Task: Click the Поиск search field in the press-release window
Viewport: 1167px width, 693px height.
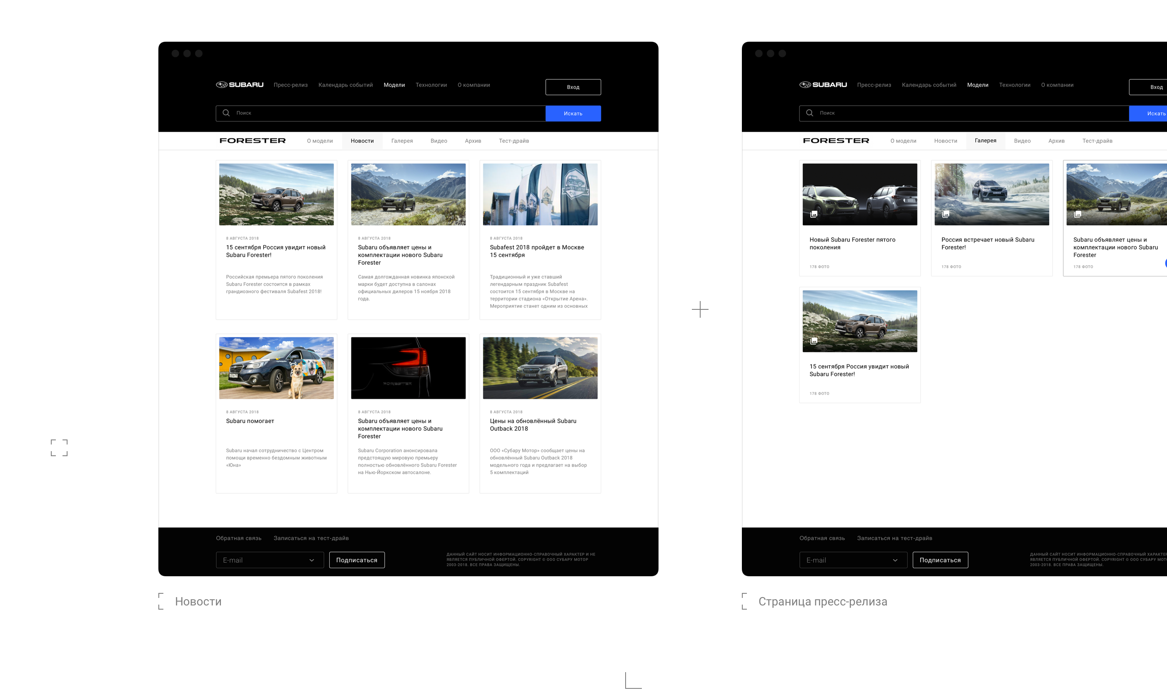Action: point(964,113)
